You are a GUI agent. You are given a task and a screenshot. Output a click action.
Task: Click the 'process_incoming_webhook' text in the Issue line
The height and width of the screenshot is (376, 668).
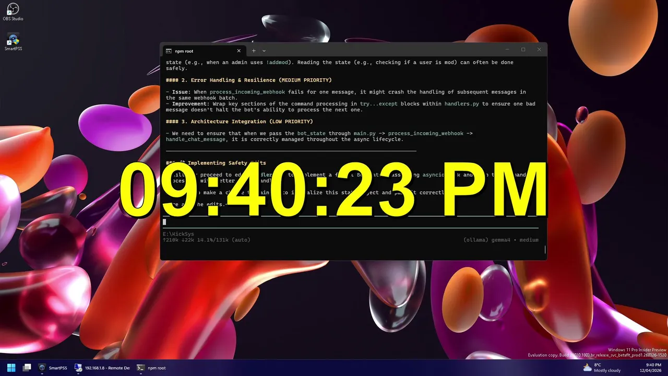pyautogui.click(x=247, y=92)
